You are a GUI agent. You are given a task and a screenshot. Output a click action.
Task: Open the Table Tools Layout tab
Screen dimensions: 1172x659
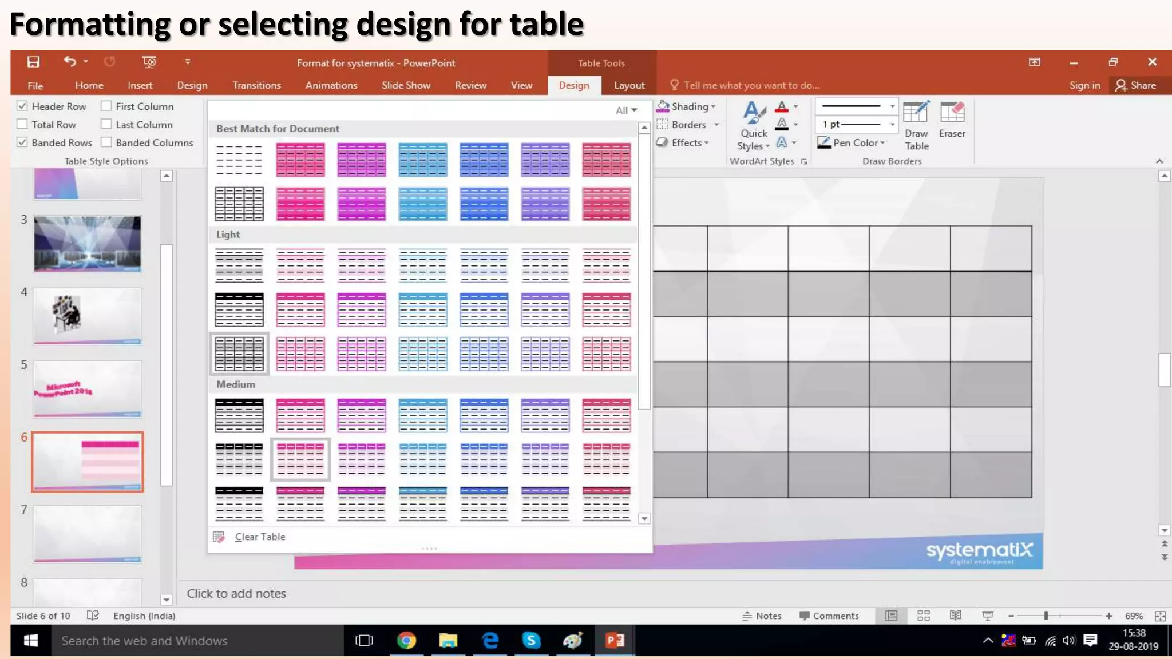click(629, 85)
